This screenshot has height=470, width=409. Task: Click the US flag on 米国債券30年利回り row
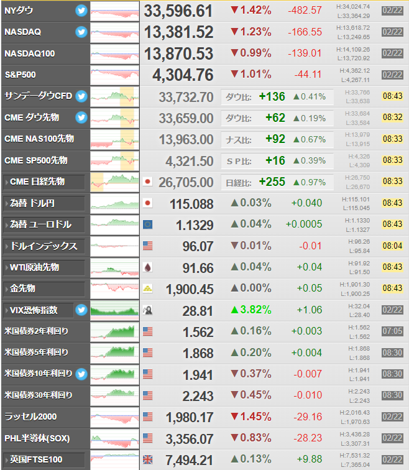(x=147, y=395)
